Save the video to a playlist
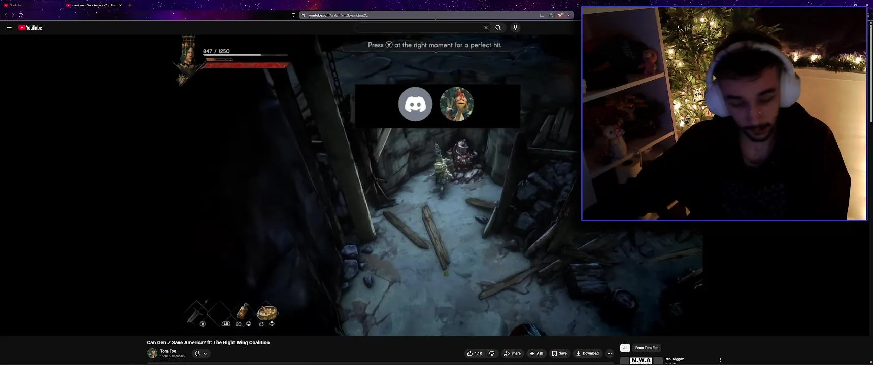The width and height of the screenshot is (873, 365). pos(559,353)
